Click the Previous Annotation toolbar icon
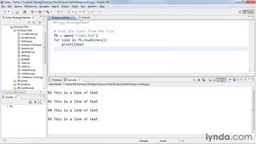The image size is (256, 144). (76, 12)
